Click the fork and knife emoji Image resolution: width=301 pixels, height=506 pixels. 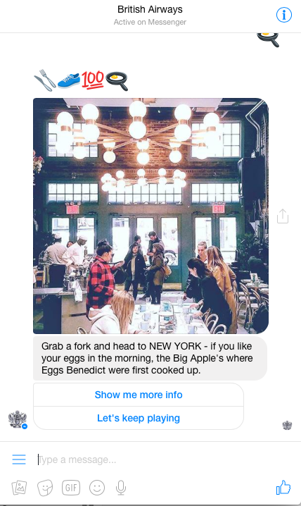pos(45,80)
